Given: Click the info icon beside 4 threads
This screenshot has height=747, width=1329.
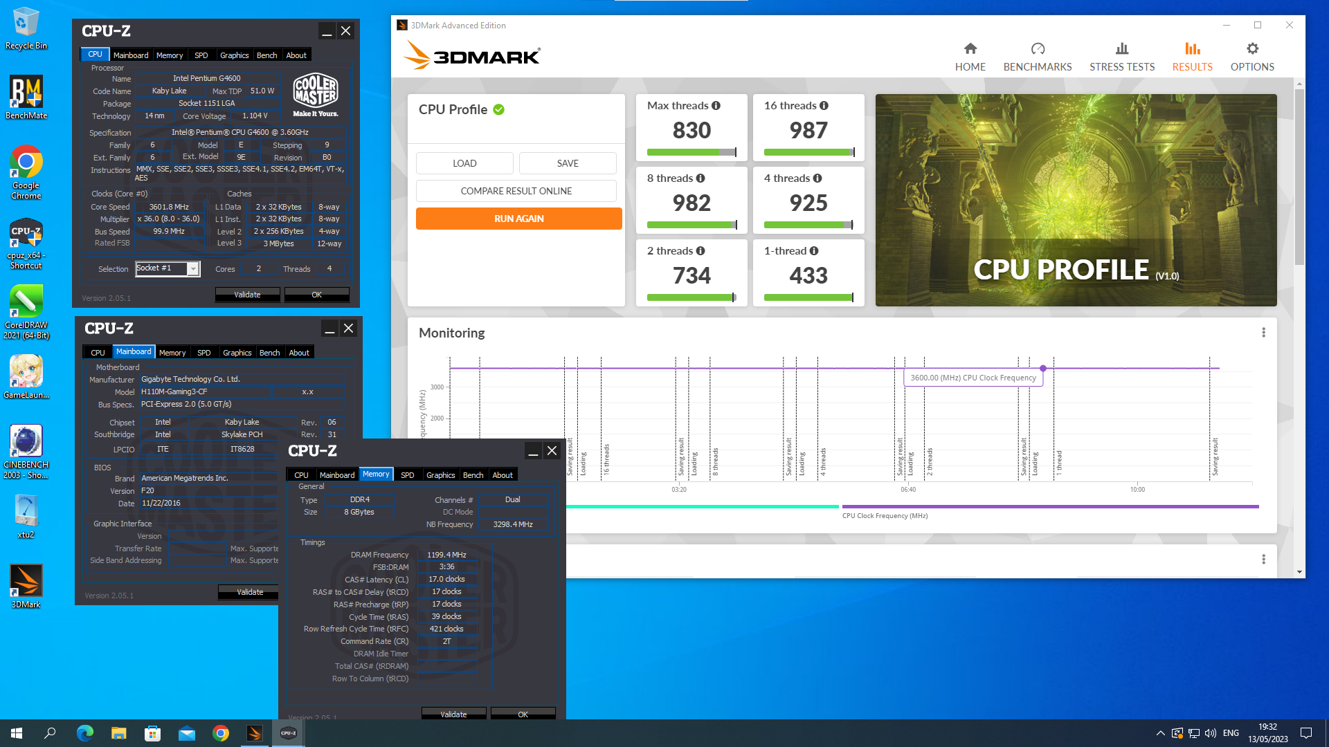Looking at the screenshot, I should click(x=817, y=178).
